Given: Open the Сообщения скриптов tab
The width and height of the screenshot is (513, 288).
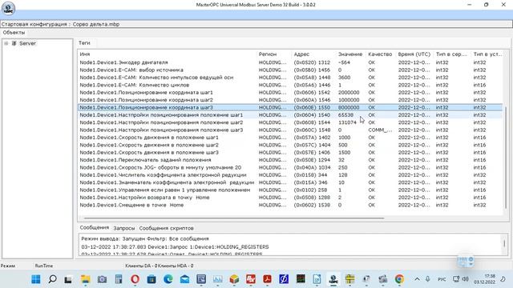Looking at the screenshot, I should click(166, 228).
